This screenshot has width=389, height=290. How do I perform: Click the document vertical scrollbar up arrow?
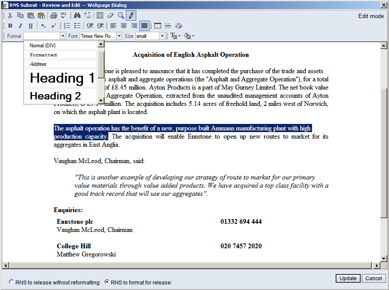pos(383,46)
